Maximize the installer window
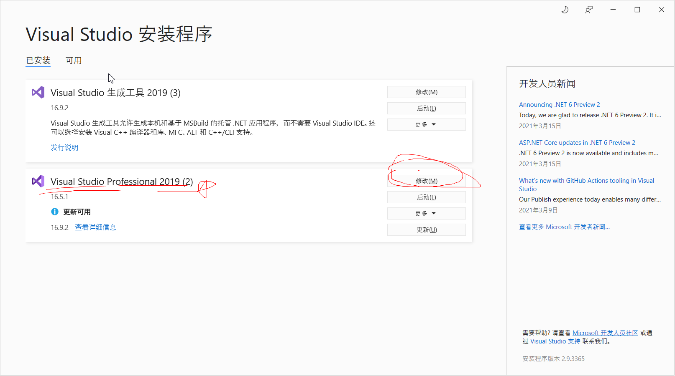Image resolution: width=675 pixels, height=376 pixels. 637,10
